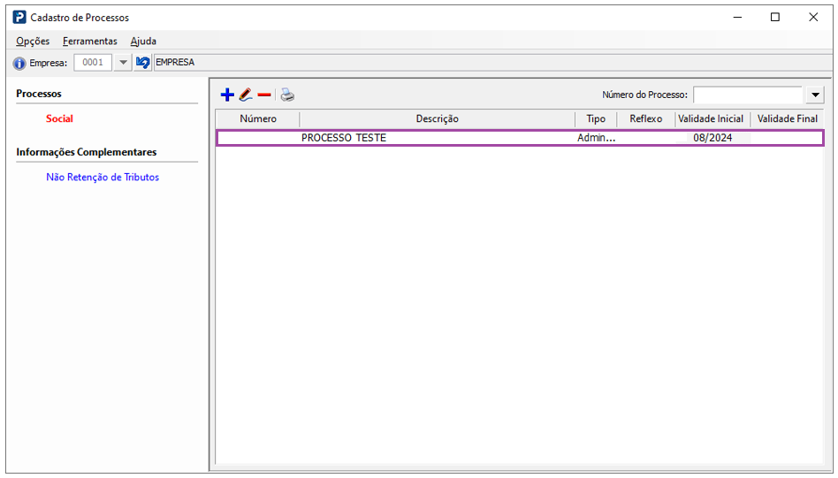Focus the Número do Processo input field
838x478 pixels.
pyautogui.click(x=748, y=95)
